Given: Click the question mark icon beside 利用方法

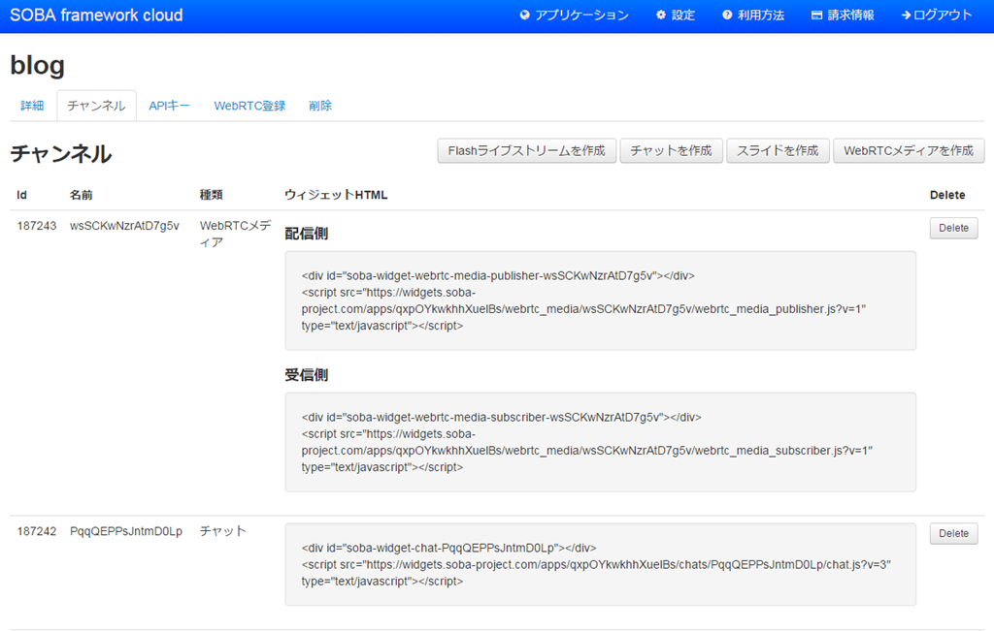Looking at the screenshot, I should 727,16.
